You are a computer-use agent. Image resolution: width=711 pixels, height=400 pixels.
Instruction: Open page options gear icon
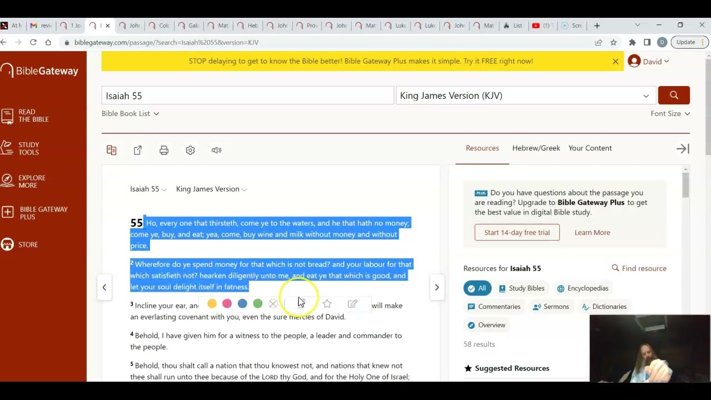click(x=190, y=150)
